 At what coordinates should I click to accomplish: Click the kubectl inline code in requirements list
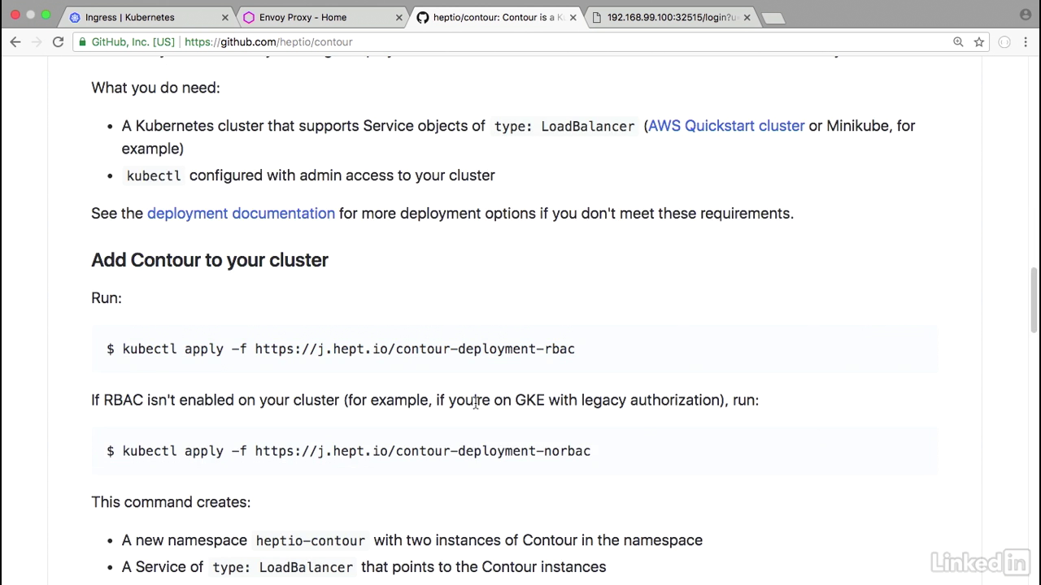[154, 175]
